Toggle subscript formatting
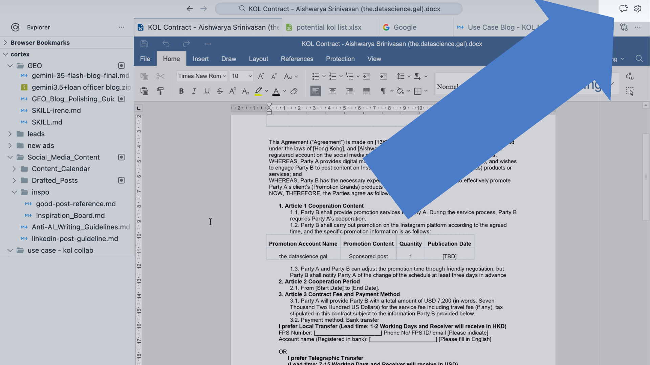The height and width of the screenshot is (365, 650). [245, 91]
